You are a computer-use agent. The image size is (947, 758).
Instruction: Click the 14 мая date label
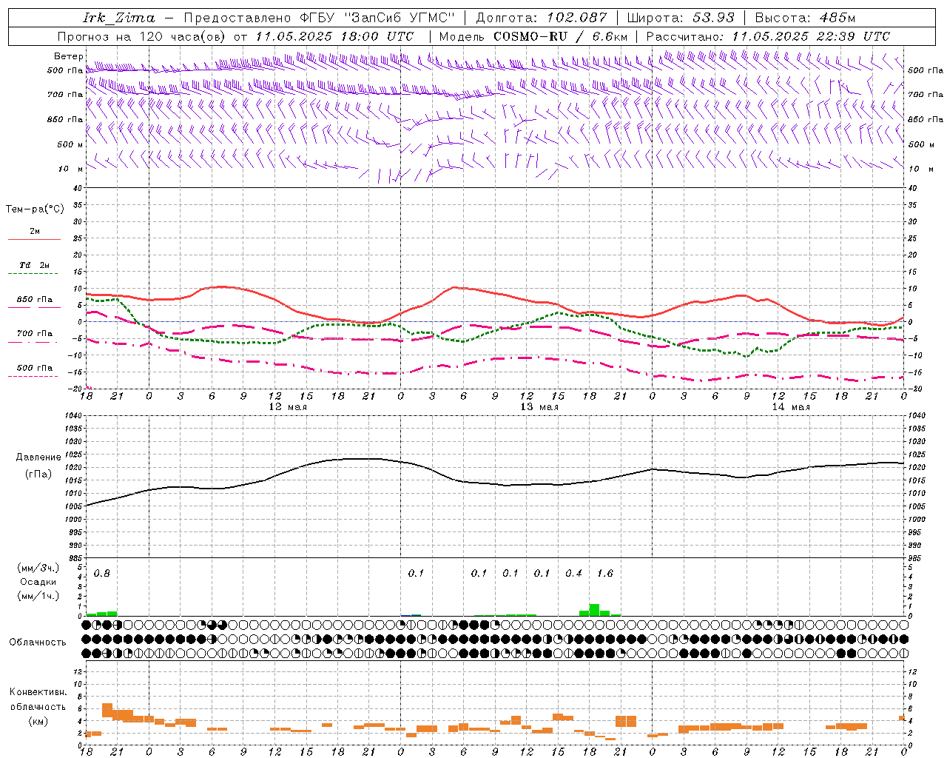coord(791,407)
